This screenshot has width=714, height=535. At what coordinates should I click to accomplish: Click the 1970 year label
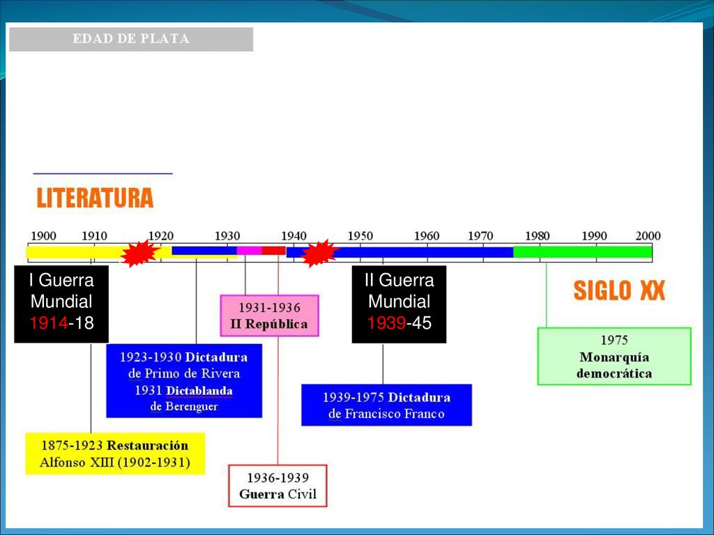pos(480,235)
